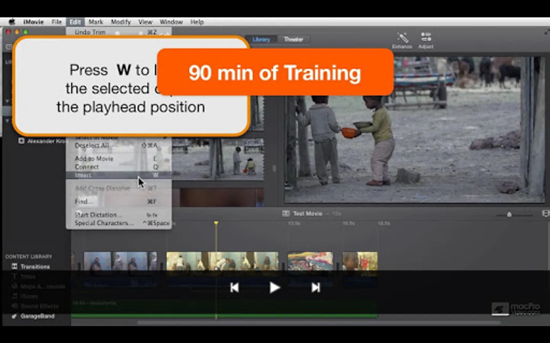Open the Apple menu
Viewport: 550px width, 343px height.
point(12,22)
